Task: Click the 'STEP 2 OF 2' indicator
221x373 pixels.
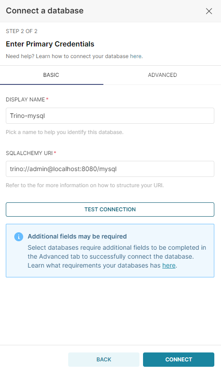Action: [x=21, y=31]
